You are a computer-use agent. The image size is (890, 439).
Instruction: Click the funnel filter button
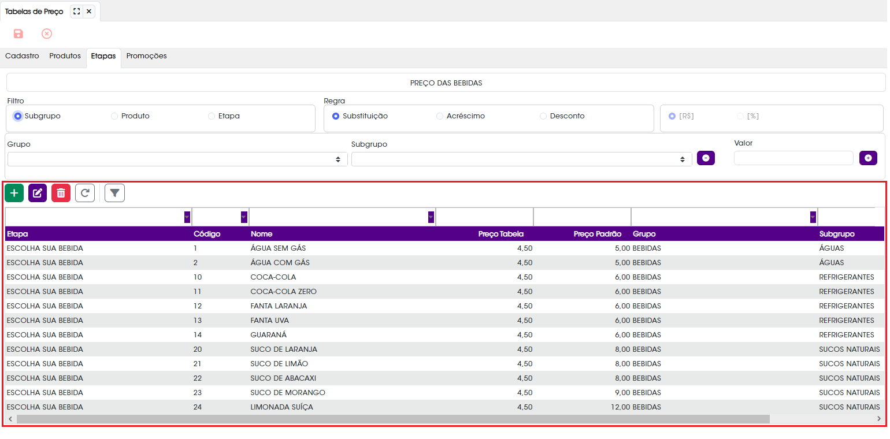coord(114,193)
